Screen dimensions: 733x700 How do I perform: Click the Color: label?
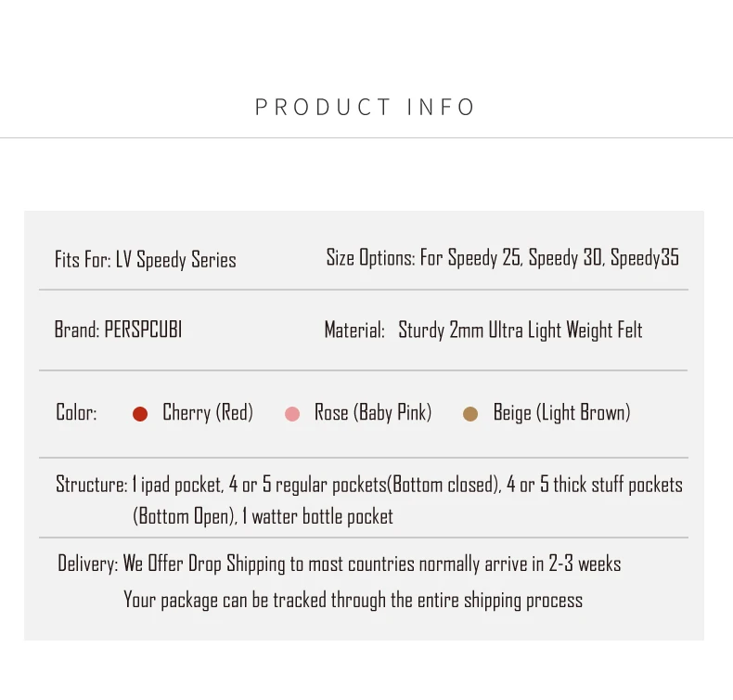click(x=76, y=412)
